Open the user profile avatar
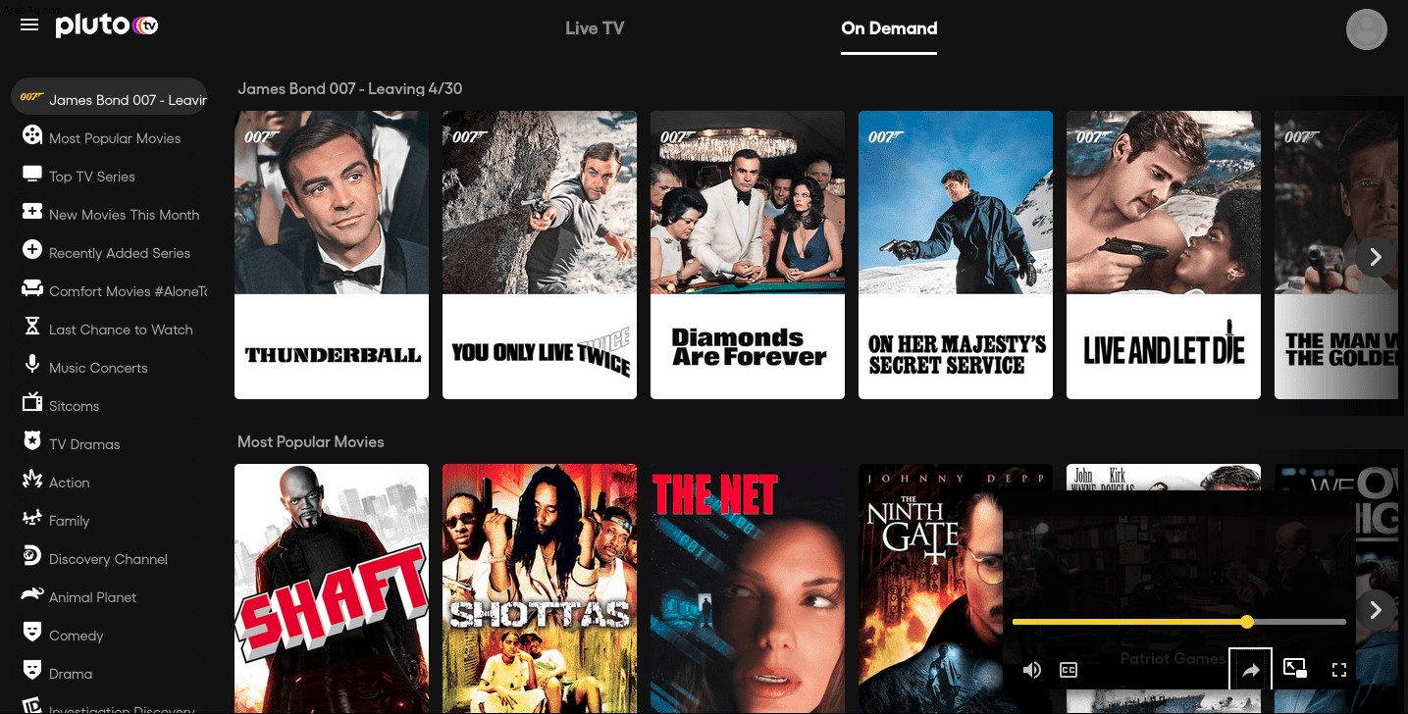Viewport: 1408px width, 714px height. (x=1366, y=29)
